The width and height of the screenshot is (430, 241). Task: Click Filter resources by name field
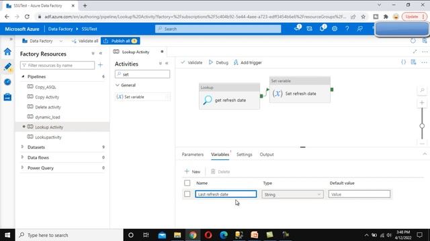click(x=57, y=66)
